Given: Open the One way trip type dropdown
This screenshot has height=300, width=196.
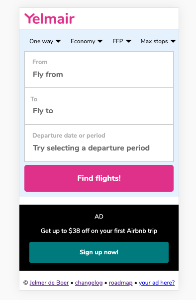Looking at the screenshot, I should click(x=45, y=41).
